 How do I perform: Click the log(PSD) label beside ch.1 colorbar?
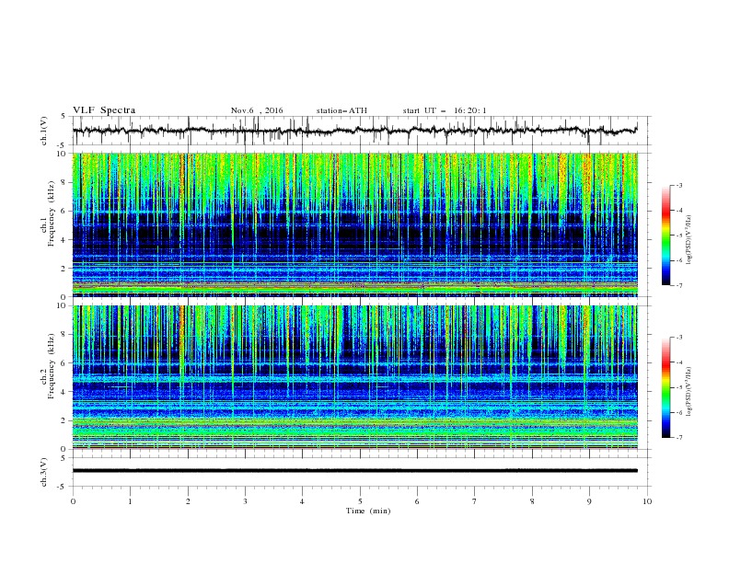[x=689, y=240]
